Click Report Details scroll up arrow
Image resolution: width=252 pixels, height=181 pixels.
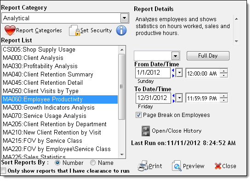pyautogui.click(x=236, y=19)
